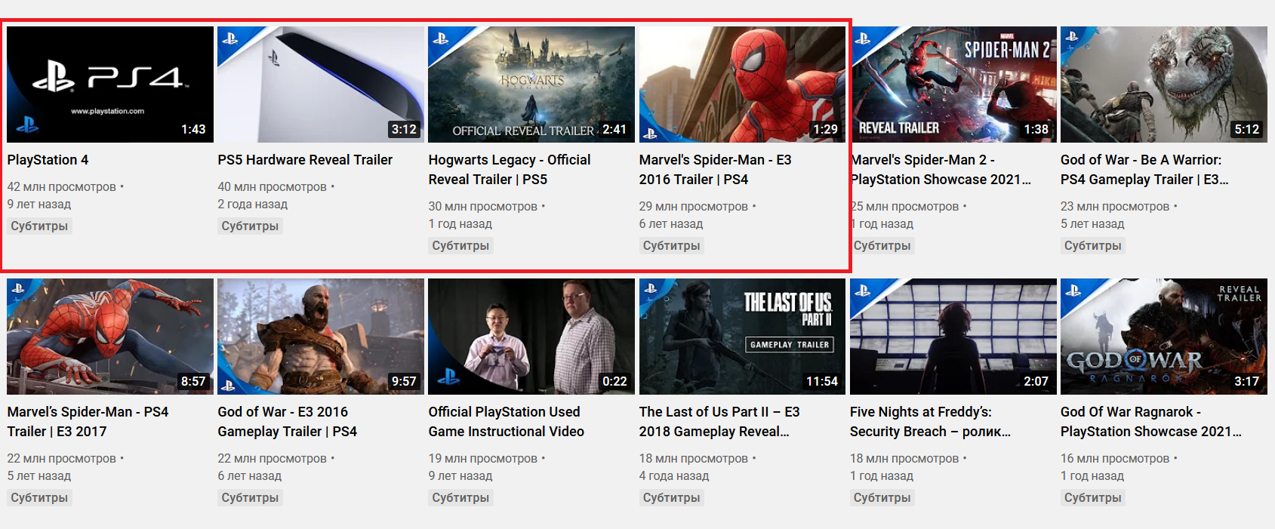The image size is (1275, 529).
Task: Click Субтитры badge under Hogwarts Legacy
Action: [460, 245]
